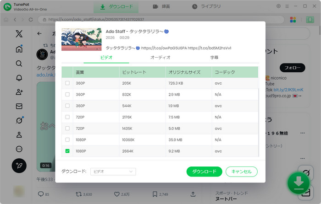The image size is (321, 204).
Task: Go back using browser back arrow
Action: (x=15, y=20)
